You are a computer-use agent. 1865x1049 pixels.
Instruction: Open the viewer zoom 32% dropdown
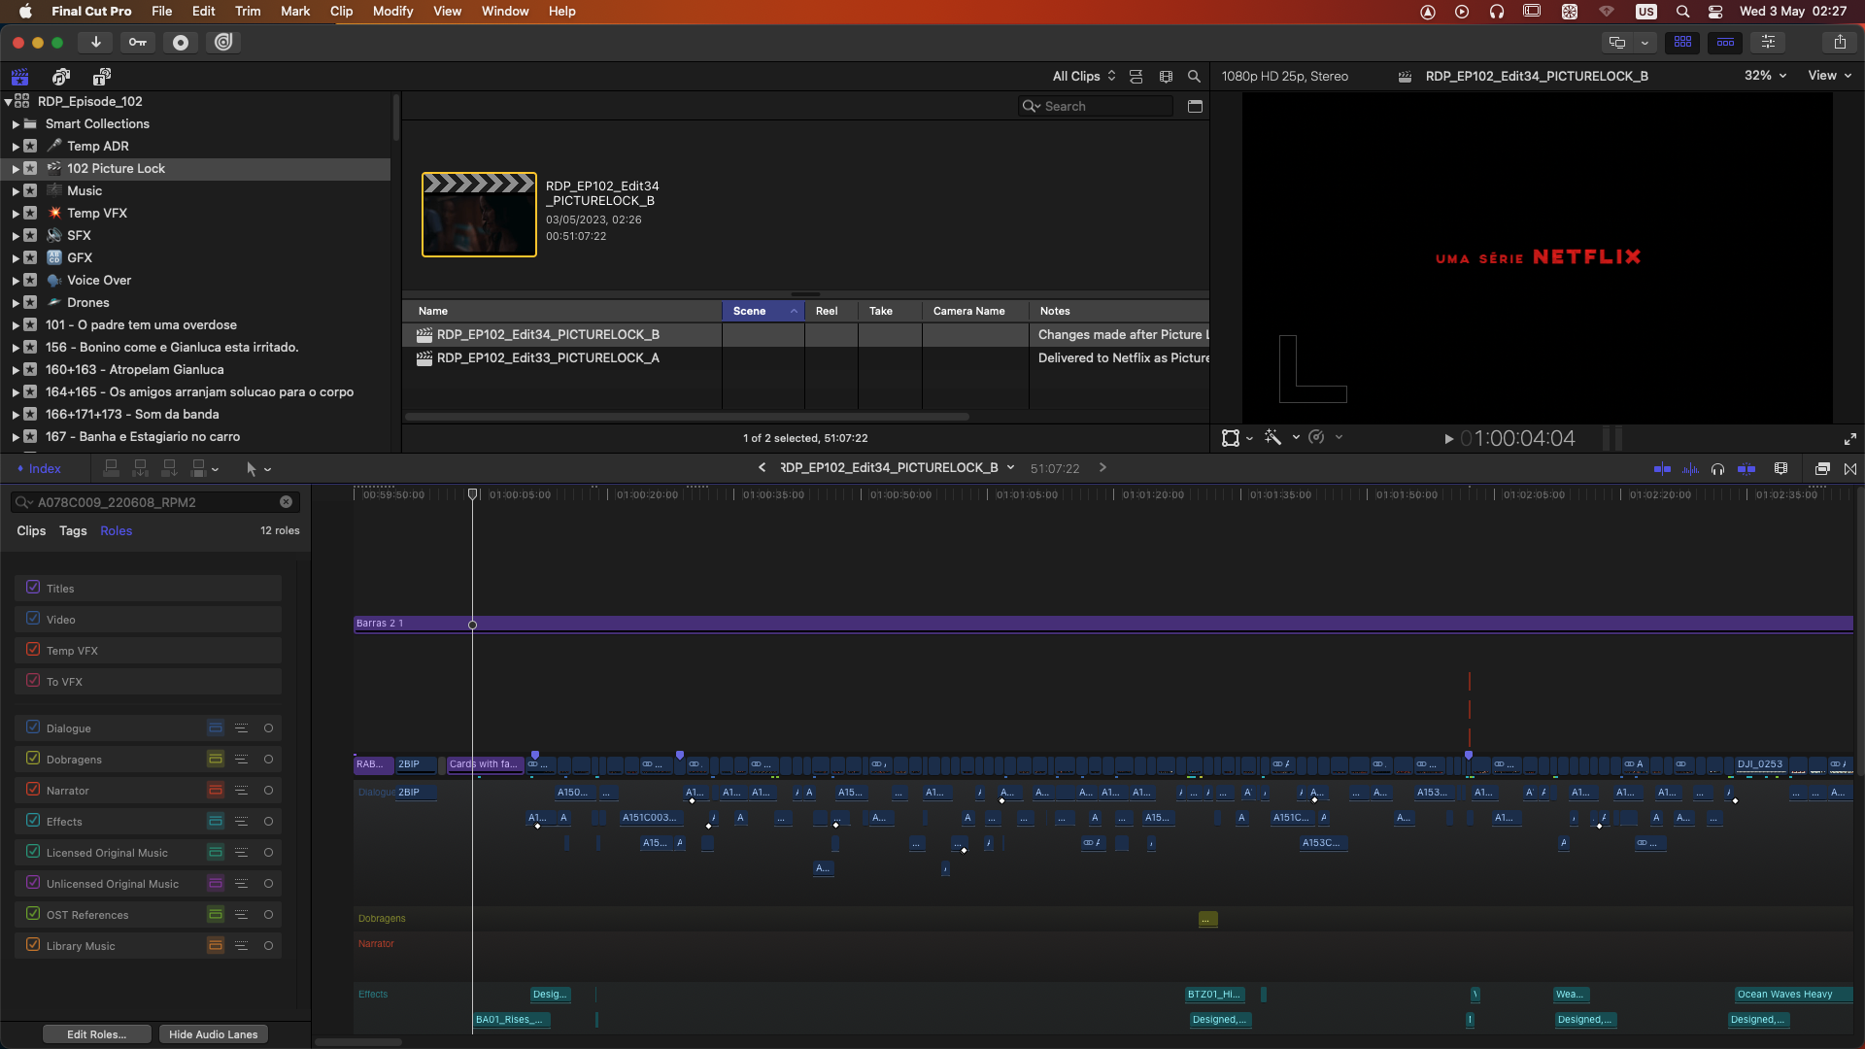1765,76
